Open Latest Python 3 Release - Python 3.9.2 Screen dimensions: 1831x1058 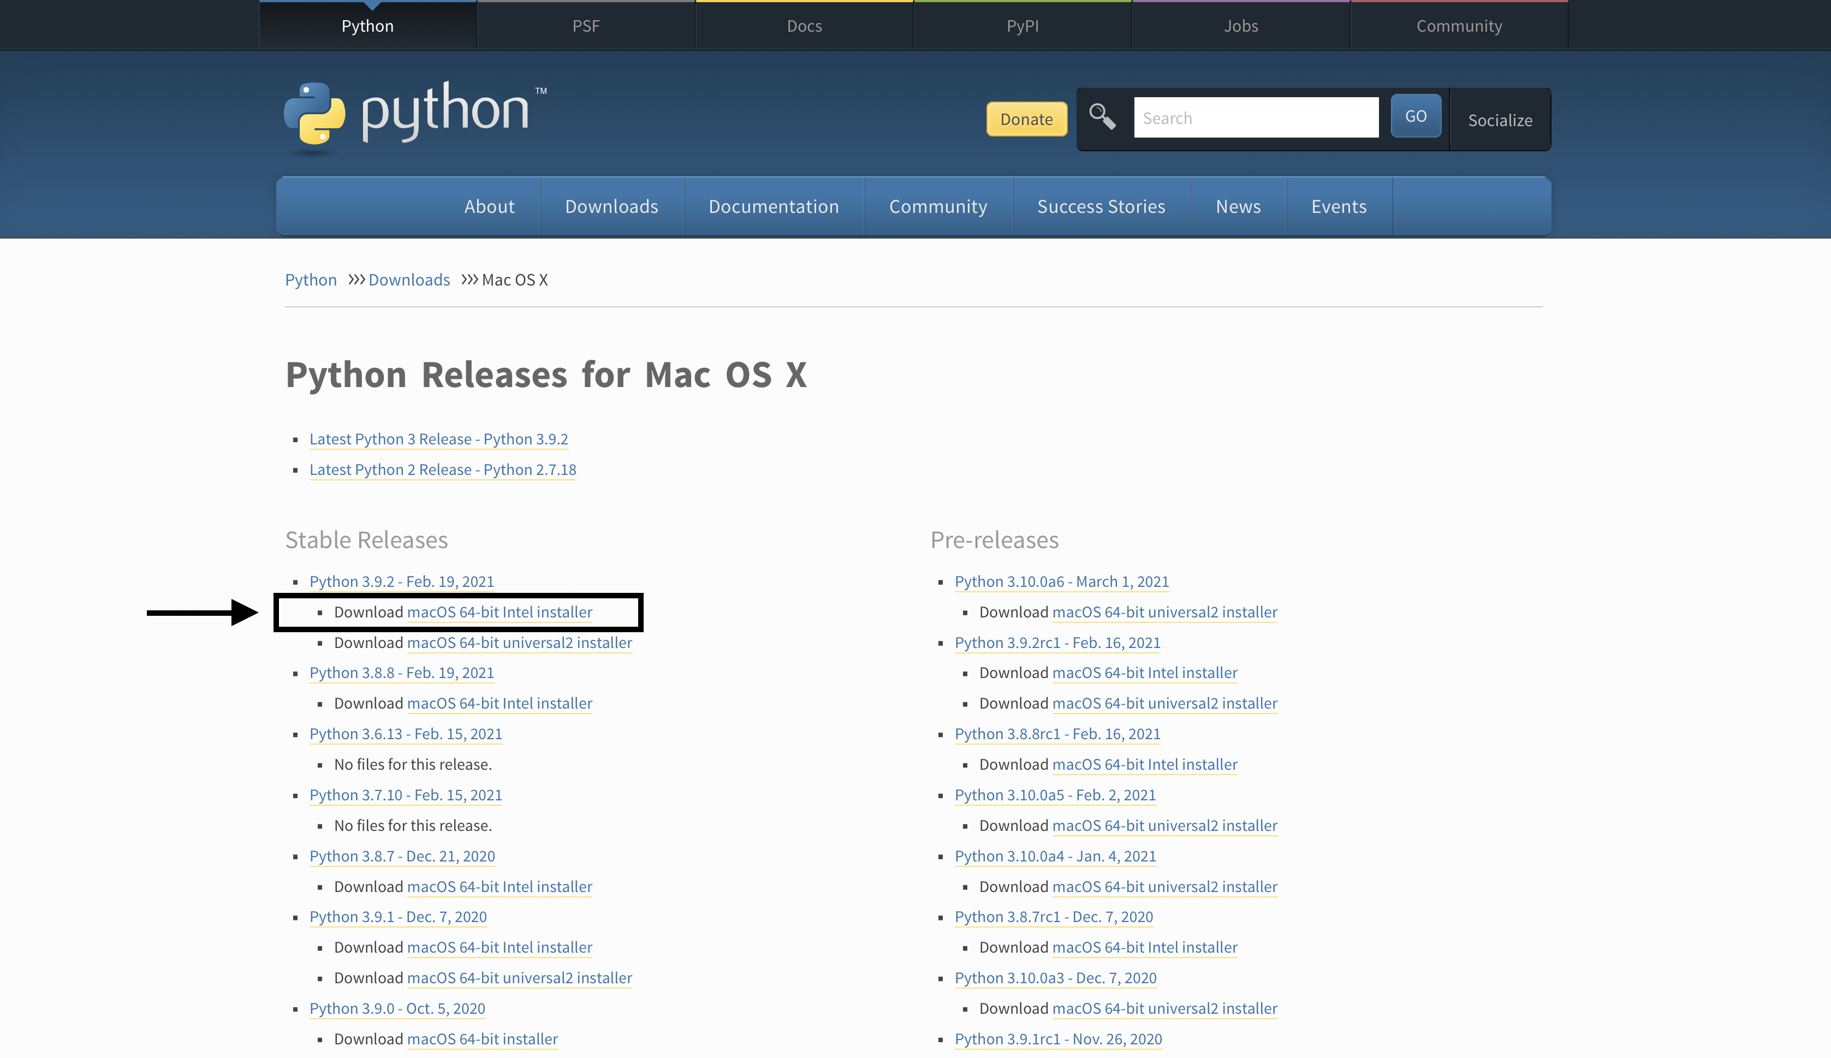pyautogui.click(x=438, y=439)
